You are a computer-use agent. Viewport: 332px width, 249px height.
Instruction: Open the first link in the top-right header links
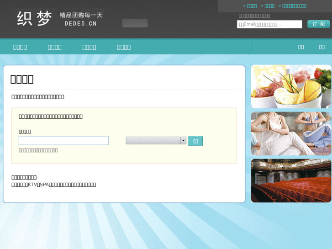[x=252, y=6]
